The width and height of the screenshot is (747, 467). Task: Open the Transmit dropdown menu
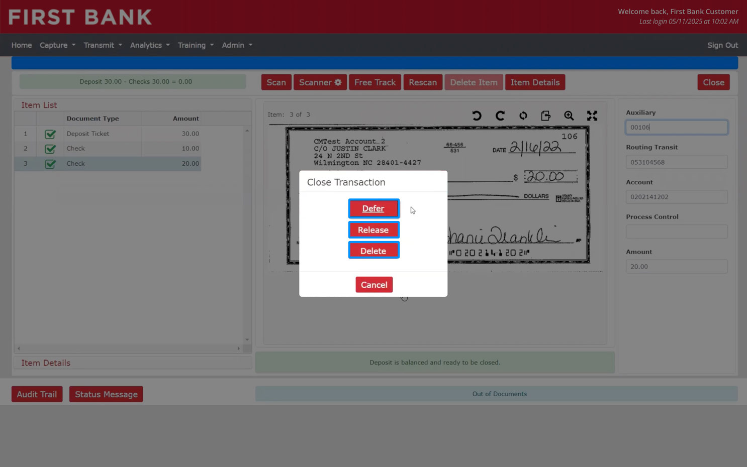point(103,45)
